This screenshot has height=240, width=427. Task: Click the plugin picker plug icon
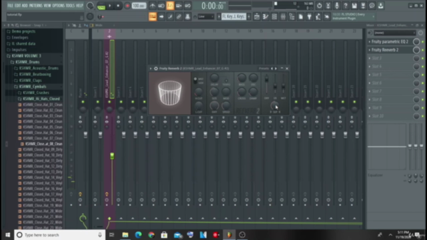point(309,17)
